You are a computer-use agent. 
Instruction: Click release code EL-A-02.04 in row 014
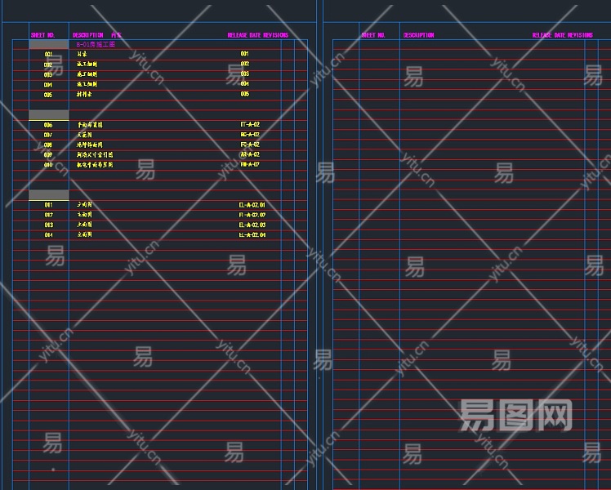point(252,235)
